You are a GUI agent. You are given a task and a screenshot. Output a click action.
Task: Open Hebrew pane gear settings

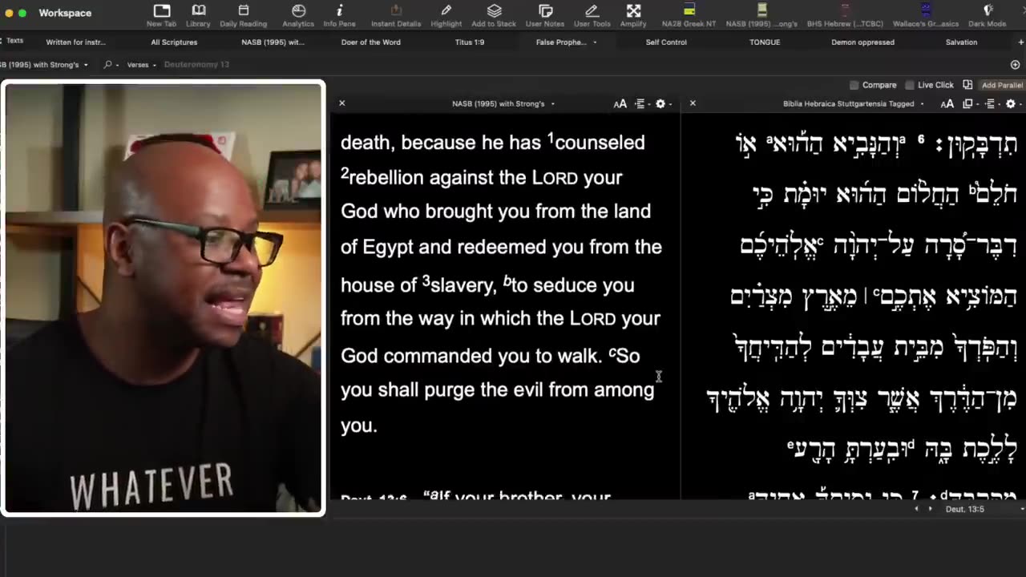(x=1012, y=103)
